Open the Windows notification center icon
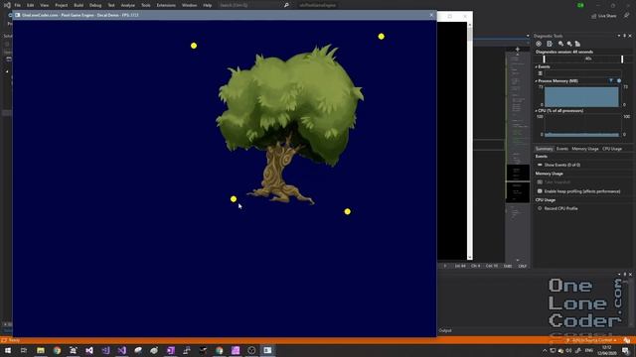The height and width of the screenshot is (357, 636). 626,350
